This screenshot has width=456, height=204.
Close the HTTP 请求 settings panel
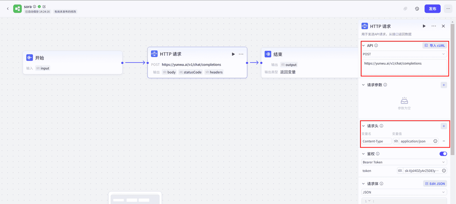[x=443, y=26]
